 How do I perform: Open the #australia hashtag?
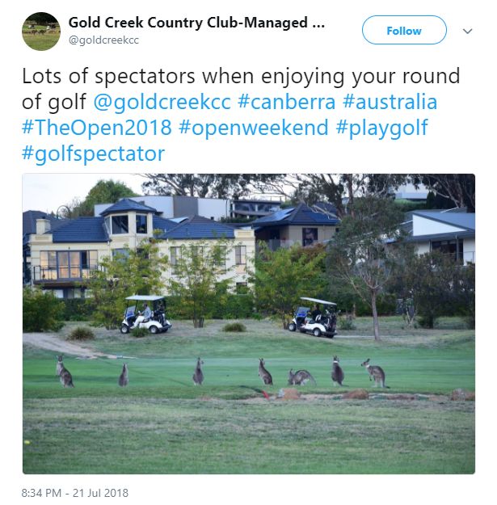pyautogui.click(x=390, y=102)
